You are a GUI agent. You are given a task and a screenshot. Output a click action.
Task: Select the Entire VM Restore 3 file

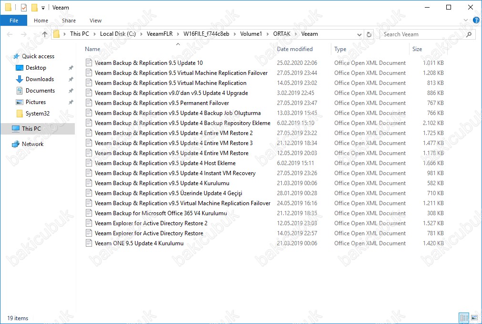[x=174, y=143]
